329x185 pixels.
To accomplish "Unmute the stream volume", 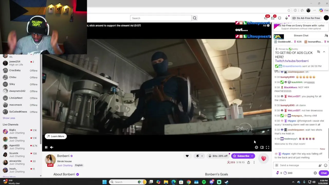I will point(52,147).
